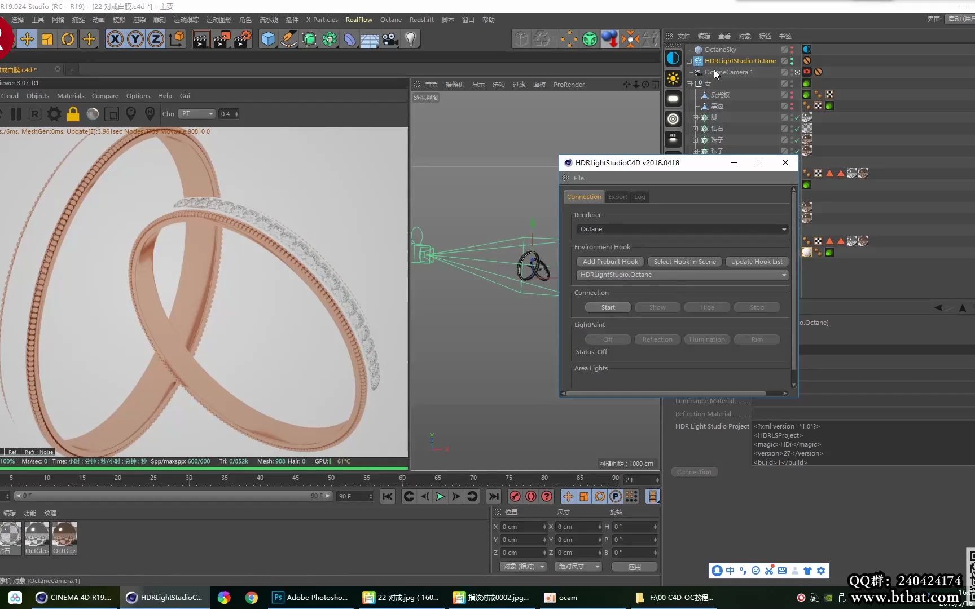The height and width of the screenshot is (609, 975).
Task: Open the Materials menu in Octane viewer
Action: point(71,96)
